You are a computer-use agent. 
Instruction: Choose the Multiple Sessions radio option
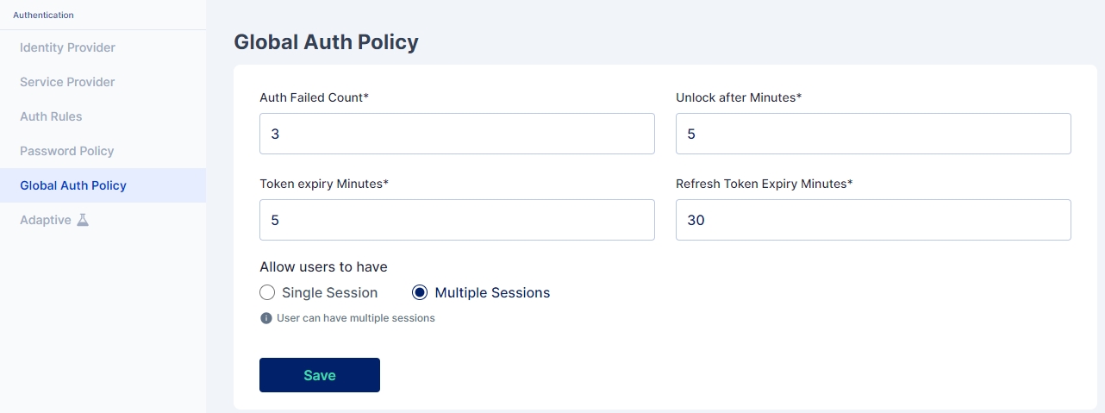click(x=420, y=292)
